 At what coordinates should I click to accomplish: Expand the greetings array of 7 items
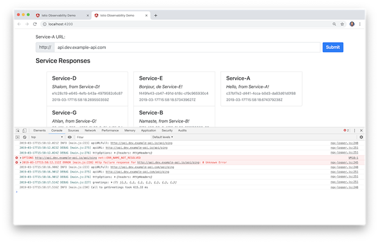[x=111, y=182]
